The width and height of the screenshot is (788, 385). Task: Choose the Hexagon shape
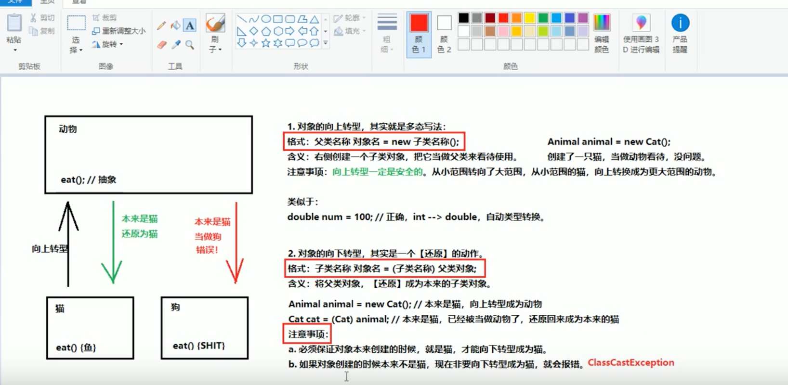(x=278, y=31)
